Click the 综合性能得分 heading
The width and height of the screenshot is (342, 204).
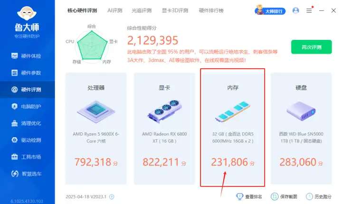pyautogui.click(x=142, y=28)
